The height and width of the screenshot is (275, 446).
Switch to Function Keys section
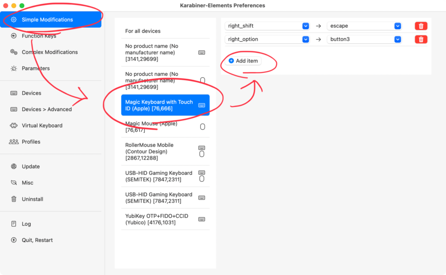39,36
